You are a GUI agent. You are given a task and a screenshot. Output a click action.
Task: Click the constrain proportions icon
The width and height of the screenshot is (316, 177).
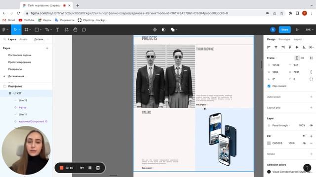click(311, 72)
